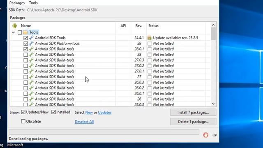Screen dimensions: 263x148
Task: Click the Deselect All link
Action: tap(84, 122)
